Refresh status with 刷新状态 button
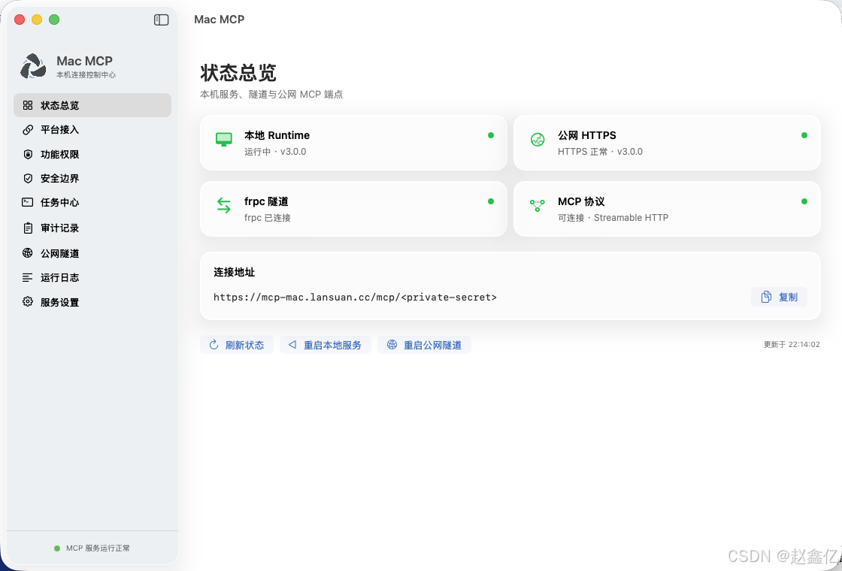Screen dimensions: 842x571 coord(237,345)
